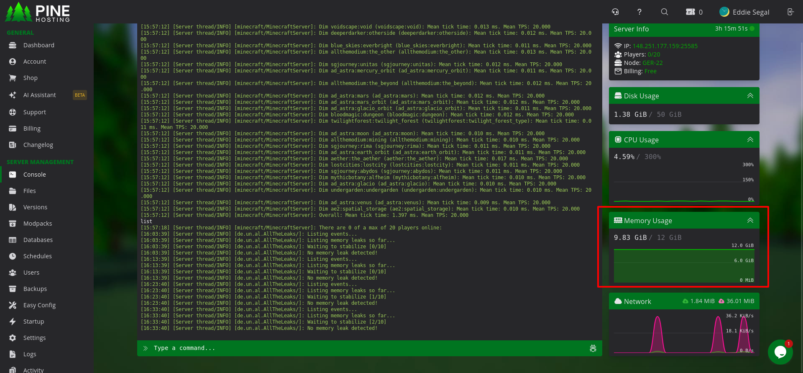Open the live chat bubble
Screen dimensions: 803x373
(x=780, y=352)
